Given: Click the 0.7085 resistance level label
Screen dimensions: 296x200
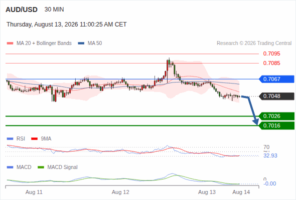Looking at the screenshot, I should tap(271, 63).
